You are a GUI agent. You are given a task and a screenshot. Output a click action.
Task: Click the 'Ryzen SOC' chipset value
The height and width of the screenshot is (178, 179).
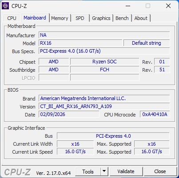(105, 62)
